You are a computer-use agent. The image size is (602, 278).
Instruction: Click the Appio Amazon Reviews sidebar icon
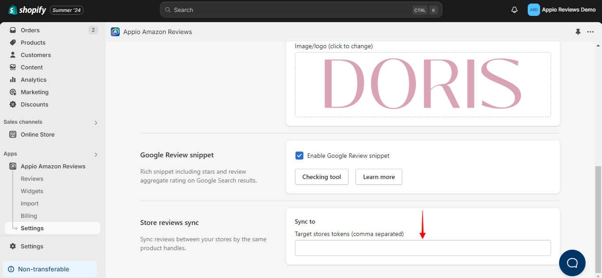point(13,166)
